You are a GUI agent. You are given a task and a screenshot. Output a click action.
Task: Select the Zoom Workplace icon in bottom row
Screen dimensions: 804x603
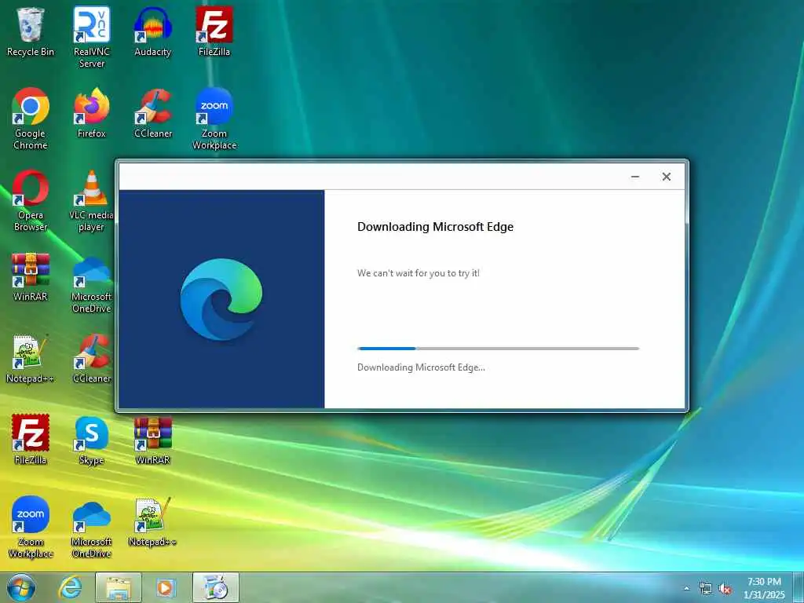(31, 527)
